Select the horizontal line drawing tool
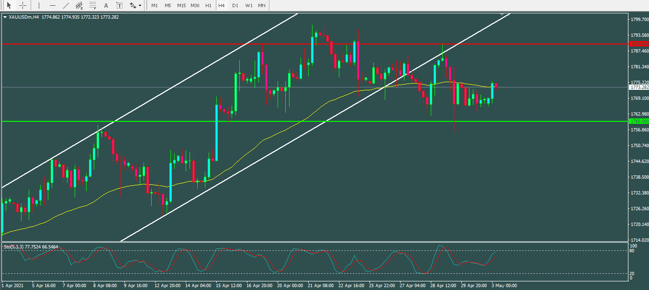 click(x=53, y=5)
